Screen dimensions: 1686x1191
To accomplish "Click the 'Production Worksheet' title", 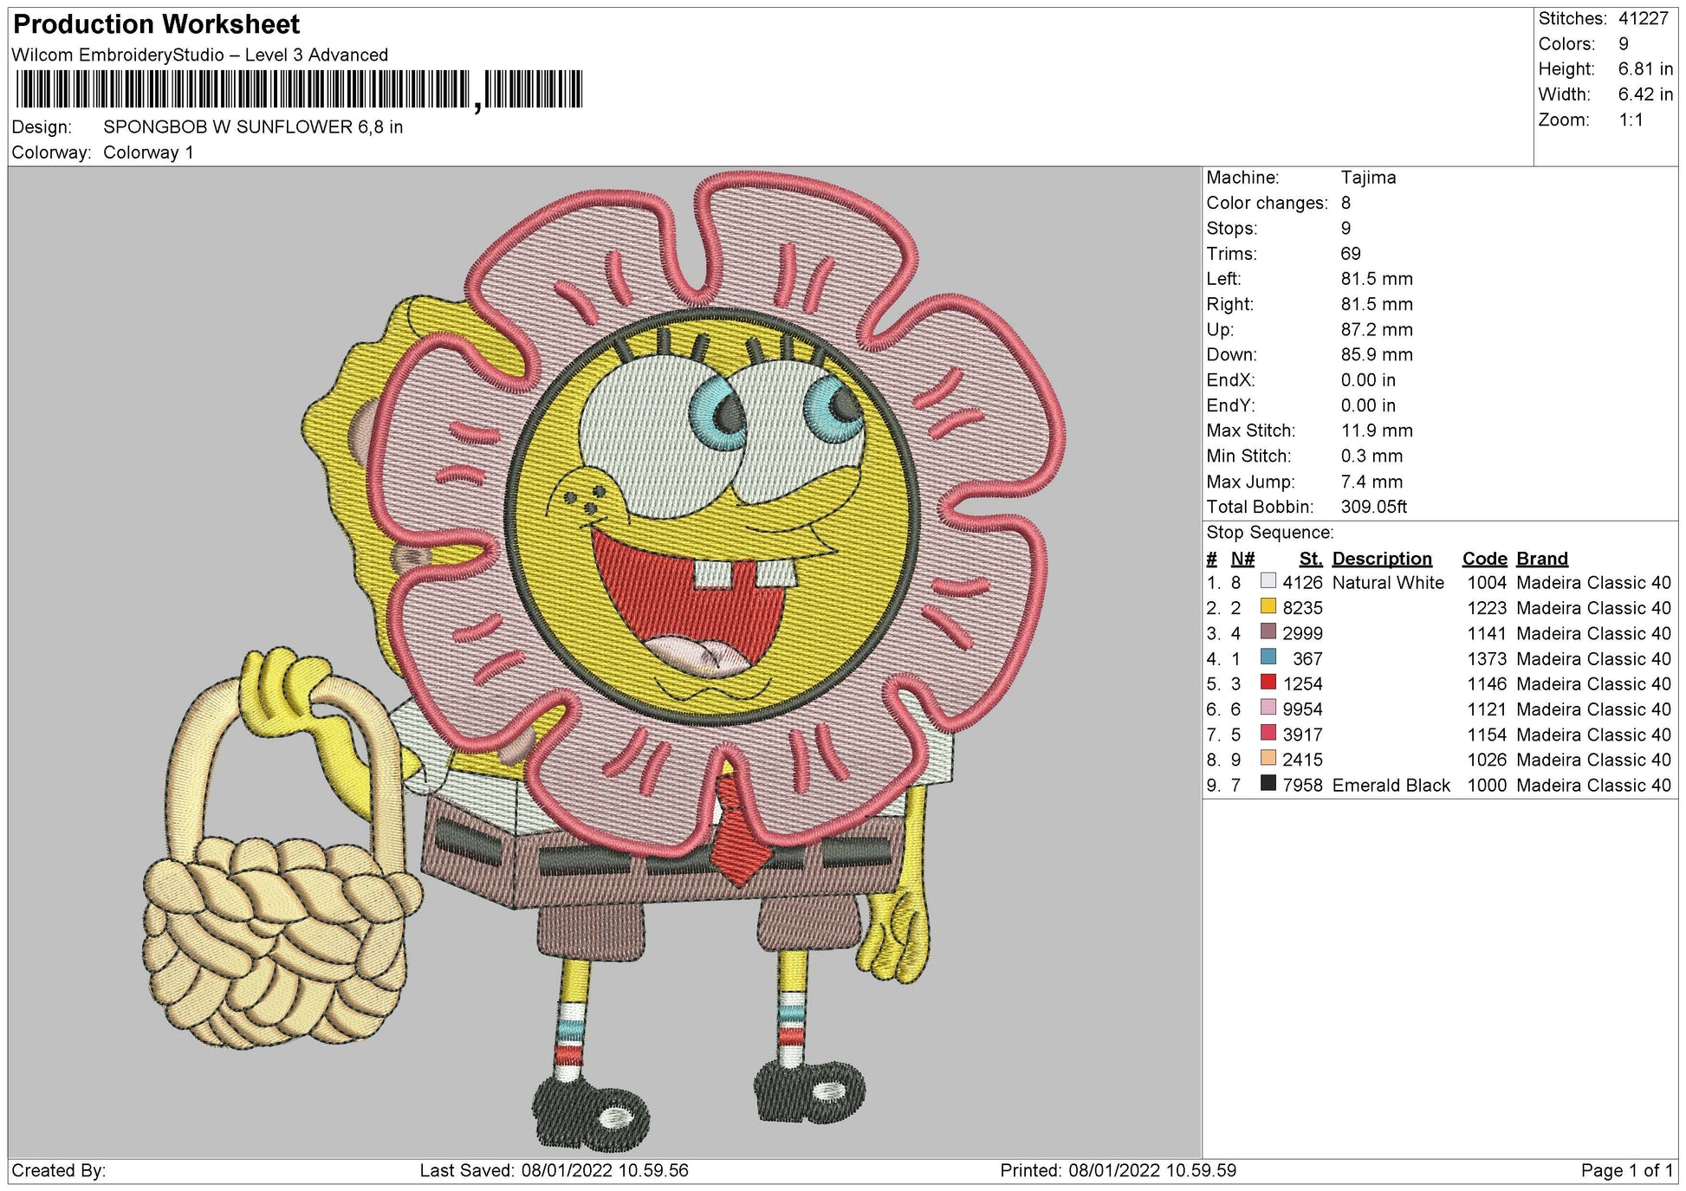I will (157, 24).
